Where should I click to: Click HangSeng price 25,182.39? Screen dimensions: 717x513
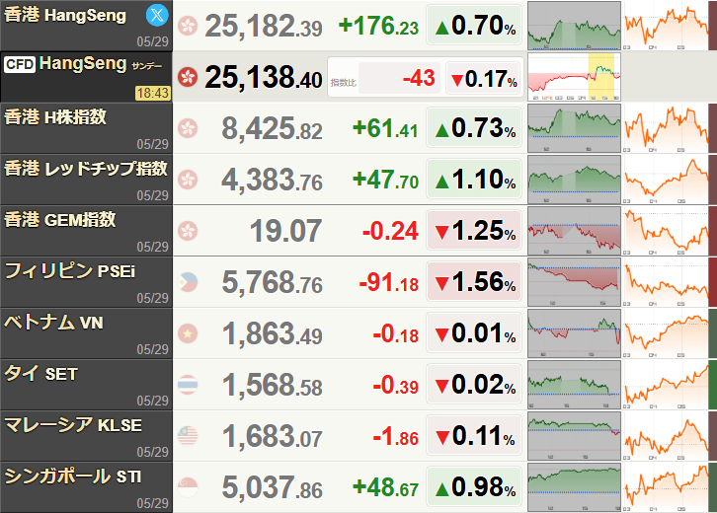tap(264, 26)
